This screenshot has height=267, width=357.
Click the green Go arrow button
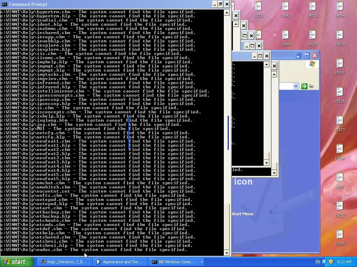coord(304,86)
